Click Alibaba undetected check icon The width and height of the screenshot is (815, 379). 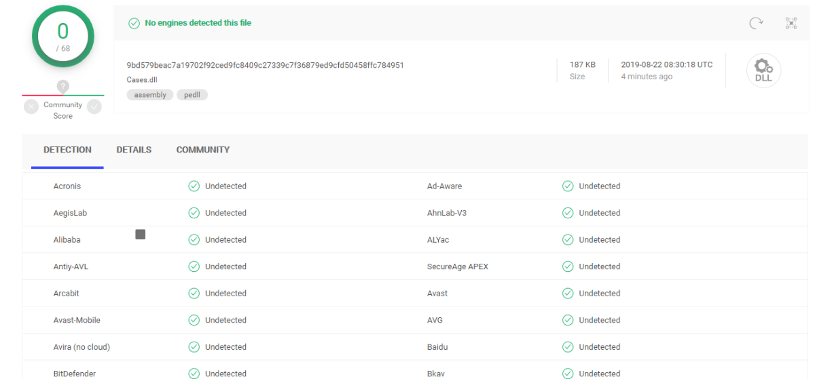click(x=194, y=239)
